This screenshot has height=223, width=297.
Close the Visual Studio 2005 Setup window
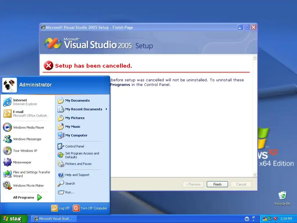253,28
